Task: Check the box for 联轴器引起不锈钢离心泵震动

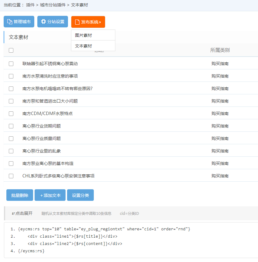Action: coord(11,64)
